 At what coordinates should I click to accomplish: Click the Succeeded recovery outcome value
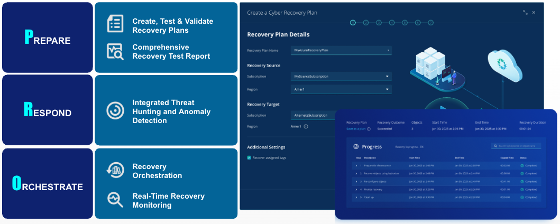(x=384, y=129)
